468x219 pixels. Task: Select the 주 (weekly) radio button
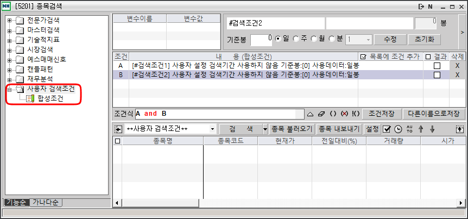(x=296, y=39)
